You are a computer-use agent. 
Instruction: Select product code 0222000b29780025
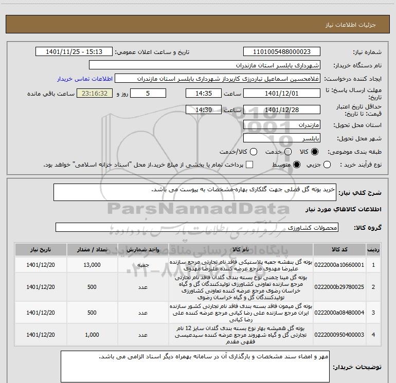339,287
